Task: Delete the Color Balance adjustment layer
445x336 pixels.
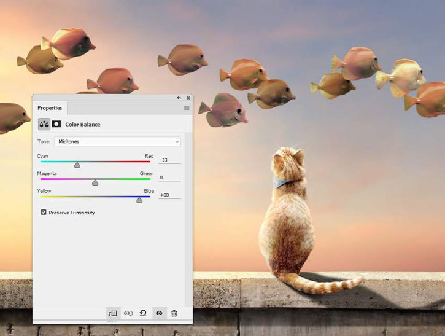Action: (174, 313)
